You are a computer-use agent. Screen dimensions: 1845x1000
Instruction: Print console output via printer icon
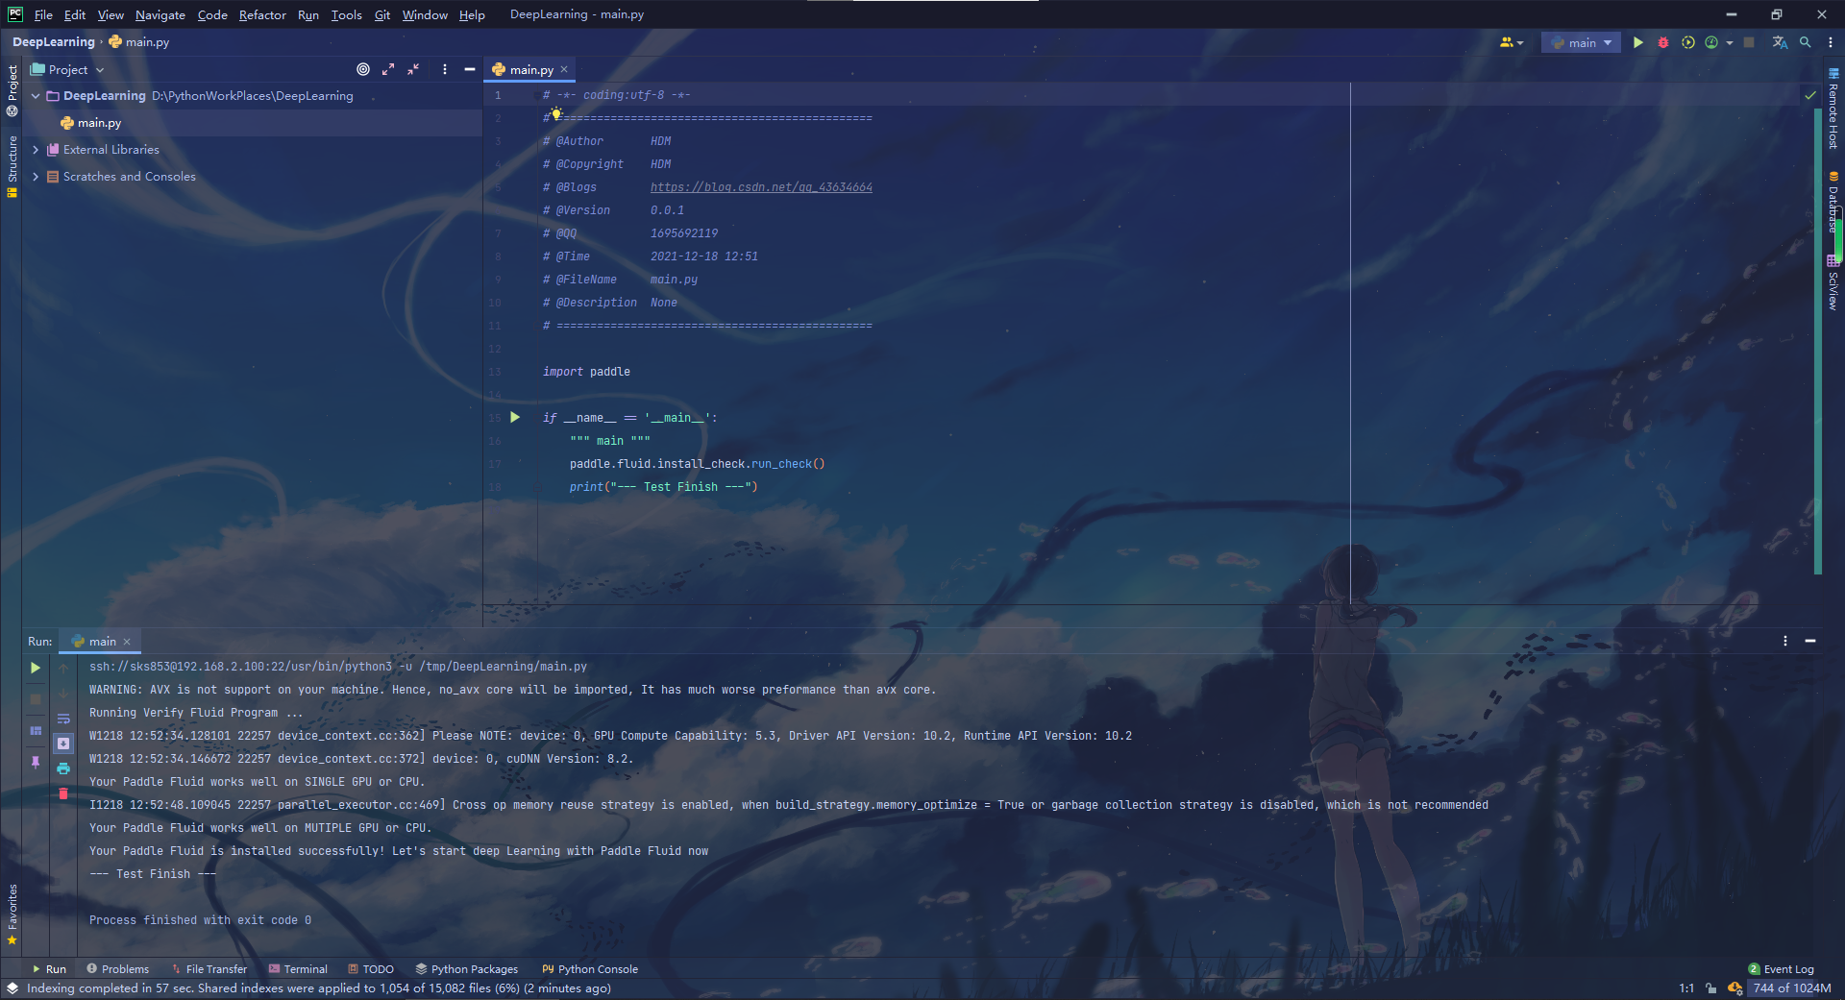coord(63,768)
